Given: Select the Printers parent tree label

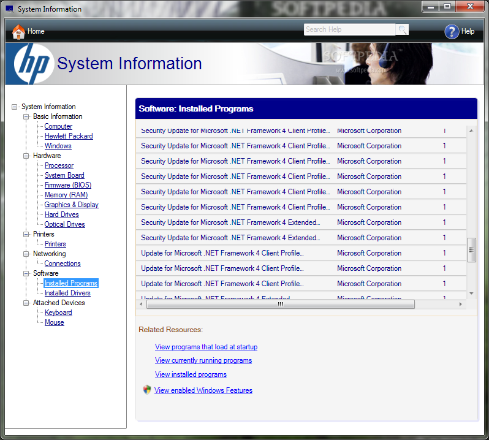Looking at the screenshot, I should pyautogui.click(x=44, y=234).
